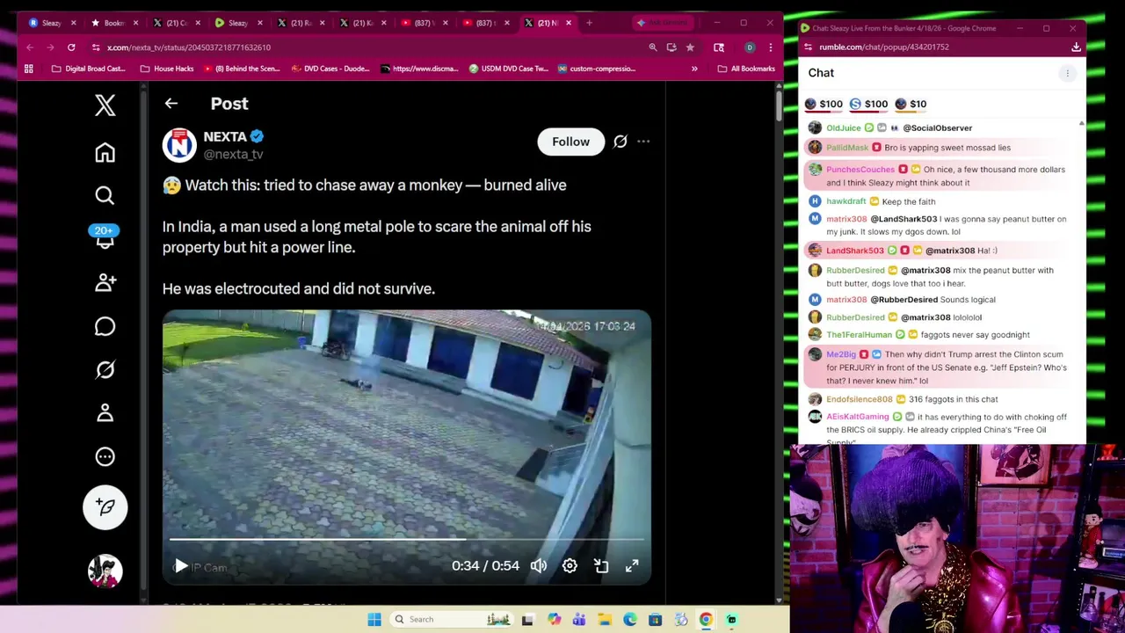Open the apps grid in bookmarks bar

point(29,69)
